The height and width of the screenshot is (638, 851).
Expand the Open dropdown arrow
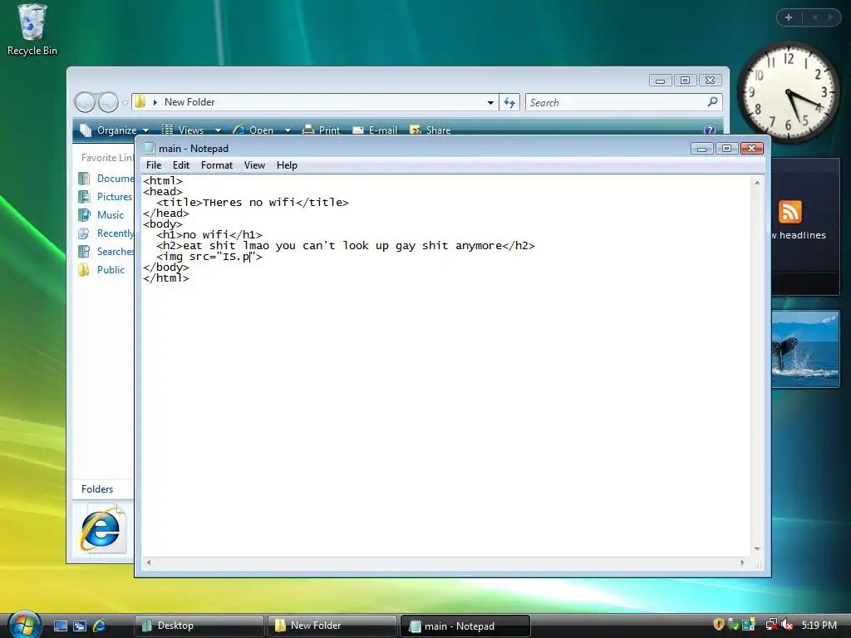coord(288,130)
